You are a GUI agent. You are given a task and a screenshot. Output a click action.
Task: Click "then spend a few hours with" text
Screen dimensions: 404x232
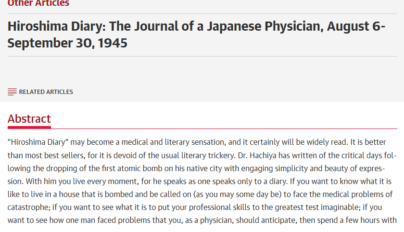coord(348,220)
